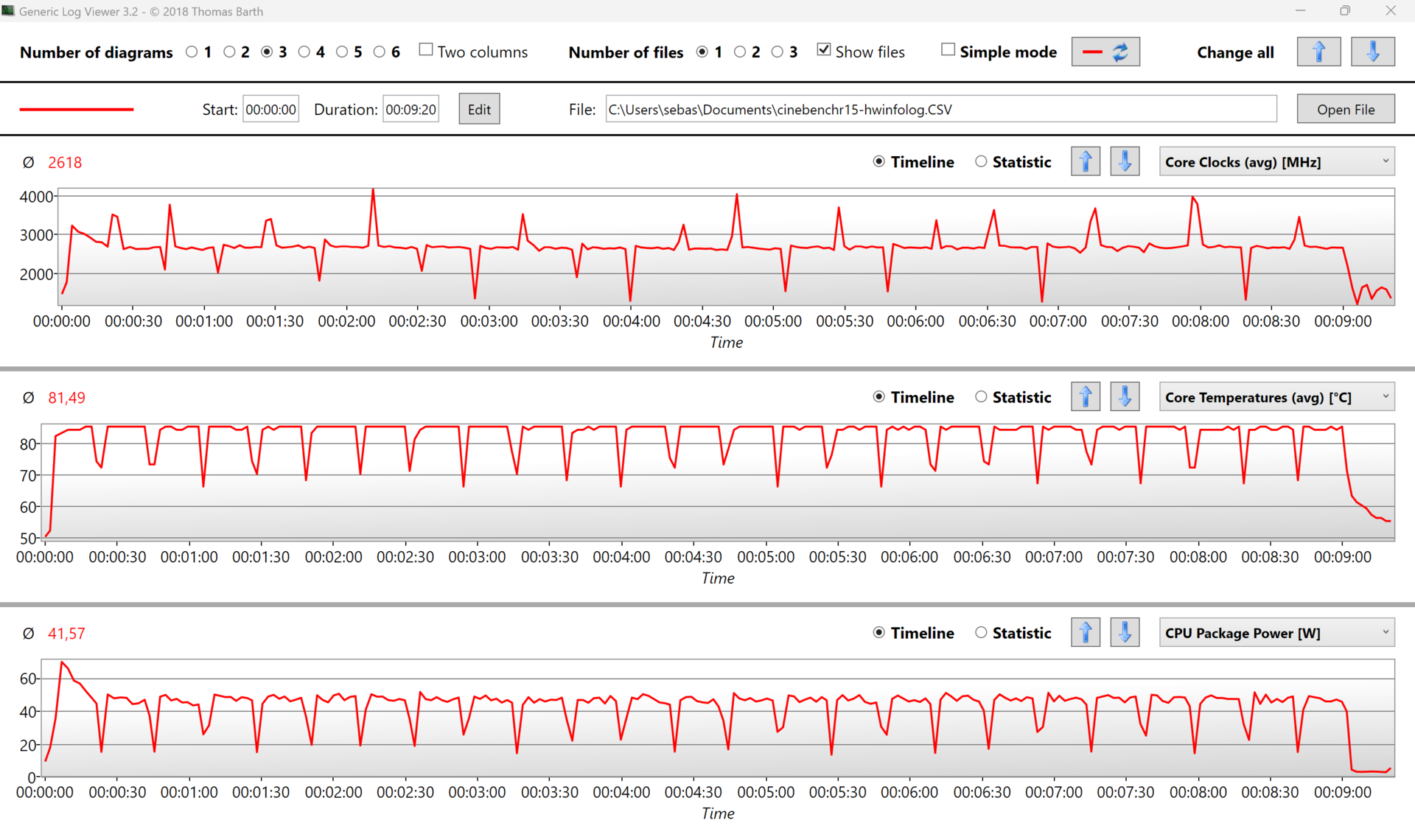Move Core Clocks diagram up with arrow
Screen dimensions: 1415x837
coord(1085,161)
